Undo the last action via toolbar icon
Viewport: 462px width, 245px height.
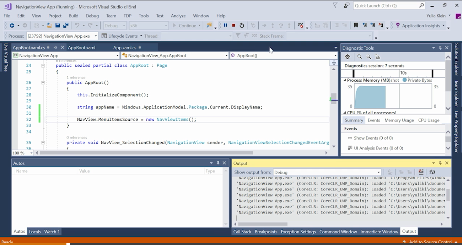click(x=77, y=25)
